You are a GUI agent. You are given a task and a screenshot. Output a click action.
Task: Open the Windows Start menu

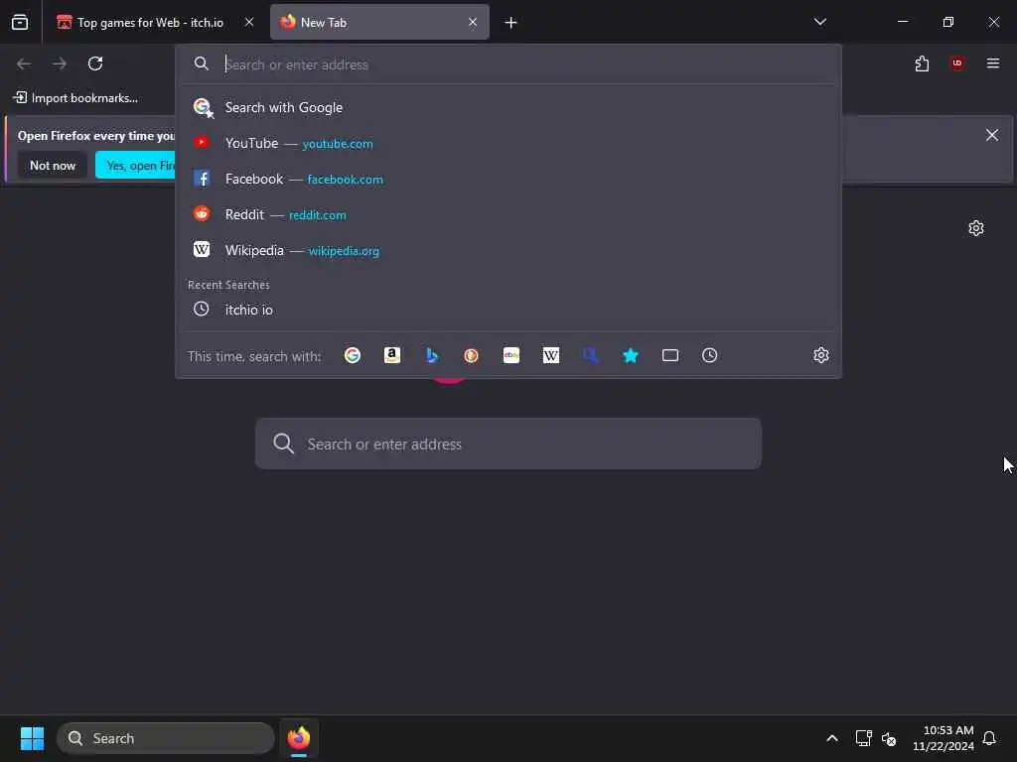(x=32, y=738)
